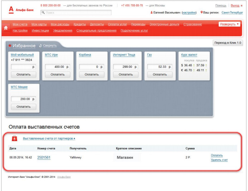
Task: Open Переводы menu
Action: point(138,24)
